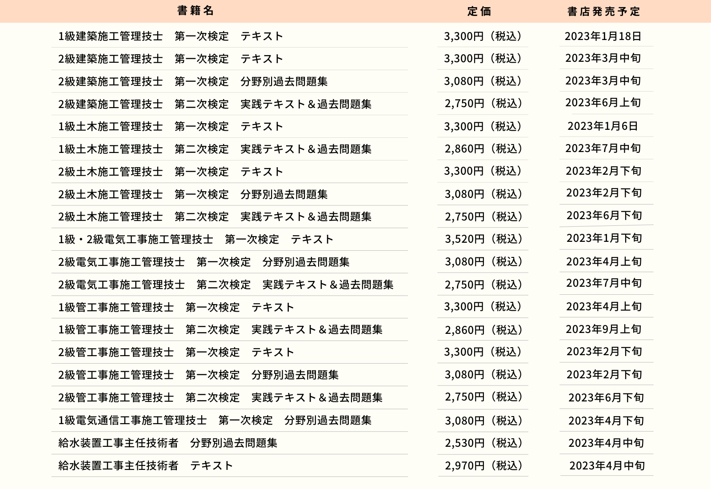Click "2級建築施工管理技士 第二次検定 実践テキスト＆過去問題集" title
The height and width of the screenshot is (489, 711).
[215, 104]
